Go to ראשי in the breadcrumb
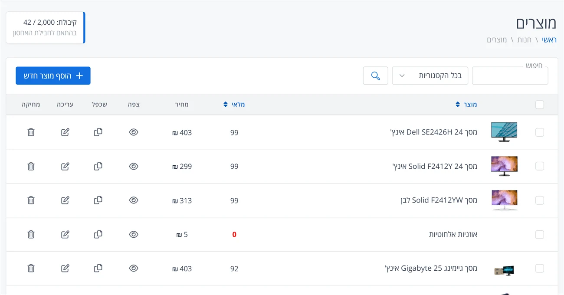The image size is (564, 295). pos(549,39)
